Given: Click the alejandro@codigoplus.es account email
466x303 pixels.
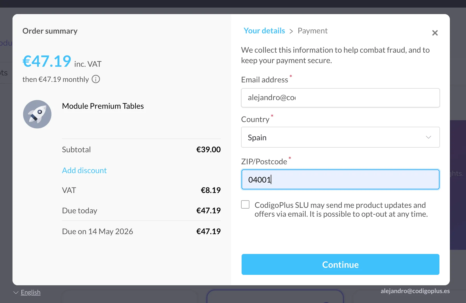Looking at the screenshot, I should click(x=415, y=291).
